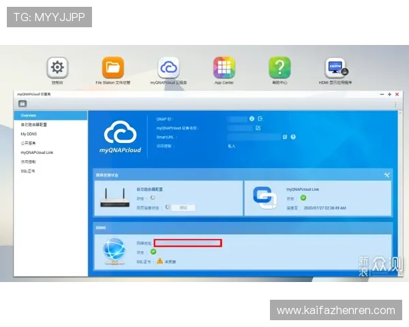
Task: Open the myQNAPcloud desktop shortcut
Action: [x=168, y=67]
